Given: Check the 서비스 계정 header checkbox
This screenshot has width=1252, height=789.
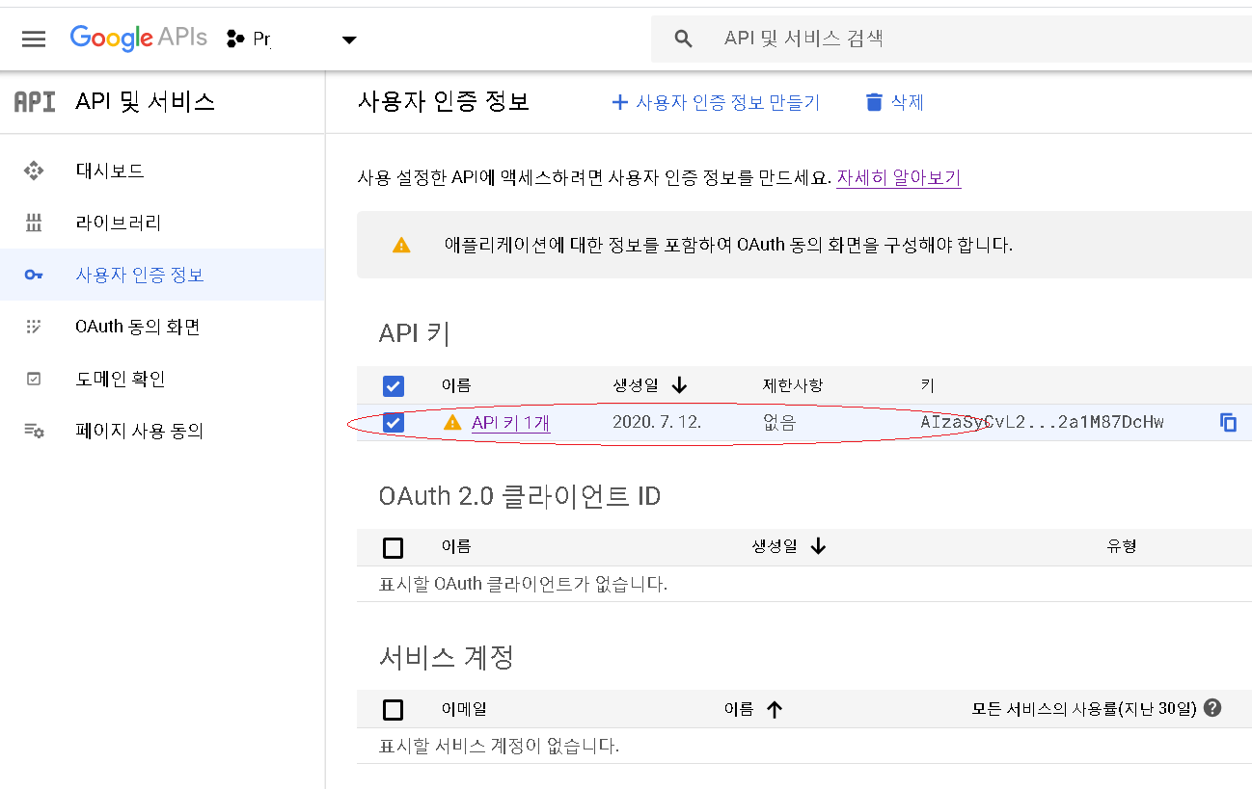Looking at the screenshot, I should point(394,710).
